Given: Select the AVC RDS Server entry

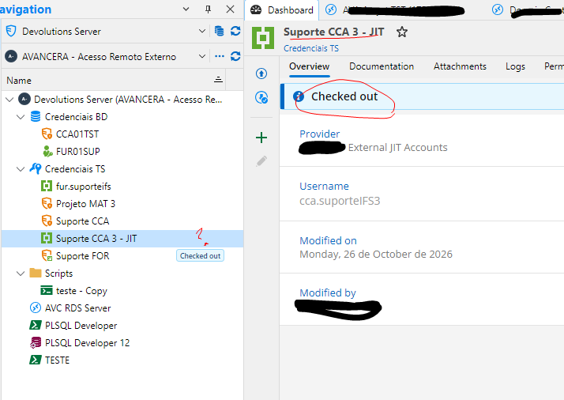Looking at the screenshot, I should coord(78,308).
